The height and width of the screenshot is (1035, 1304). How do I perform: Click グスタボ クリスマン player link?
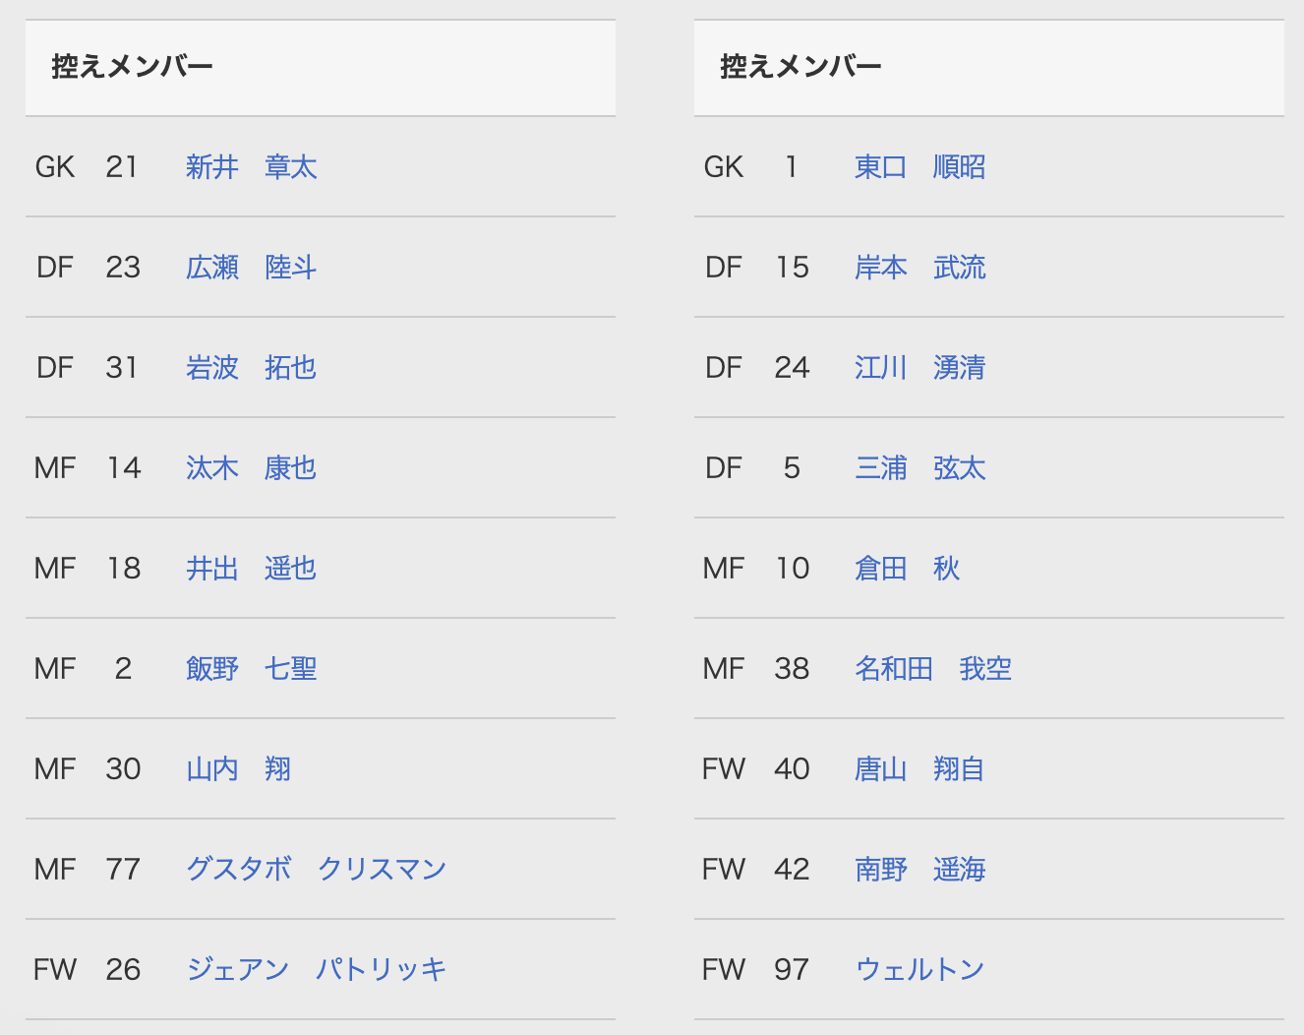[x=316, y=870]
